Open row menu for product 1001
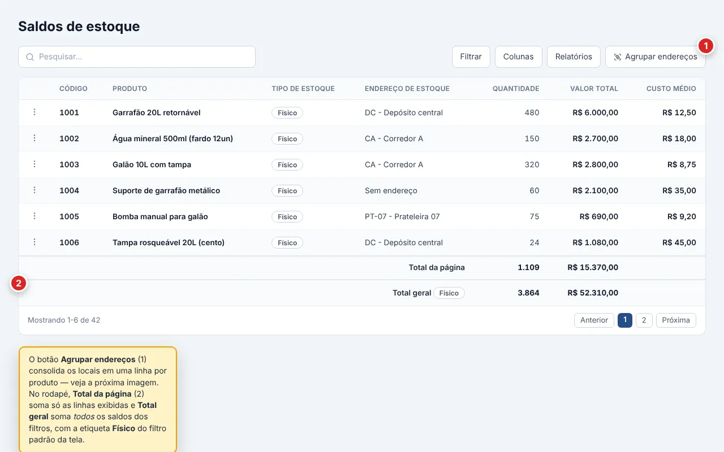The image size is (724, 452). (35, 112)
